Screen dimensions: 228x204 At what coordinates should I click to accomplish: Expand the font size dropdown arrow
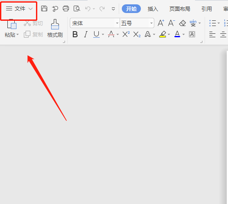pyautogui.click(x=151, y=23)
